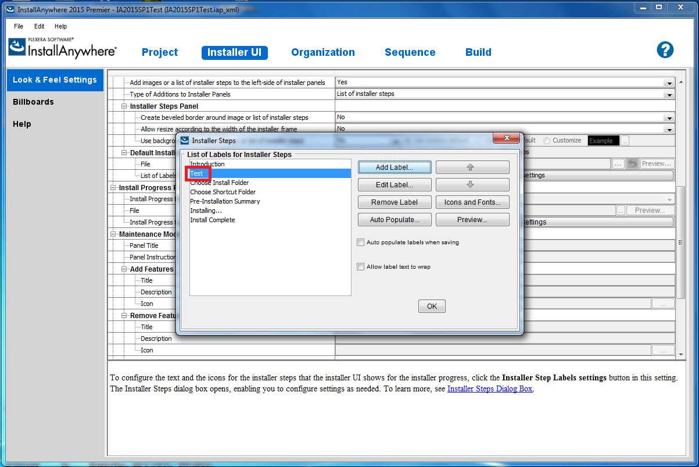Open the Help menu

point(60,26)
